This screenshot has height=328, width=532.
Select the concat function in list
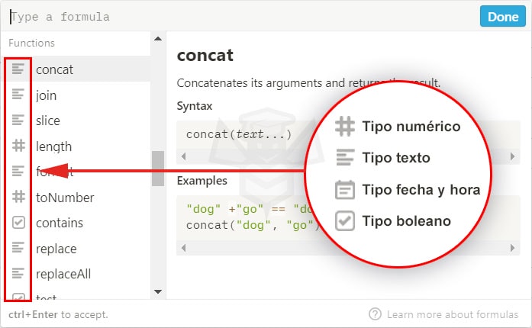click(x=53, y=69)
